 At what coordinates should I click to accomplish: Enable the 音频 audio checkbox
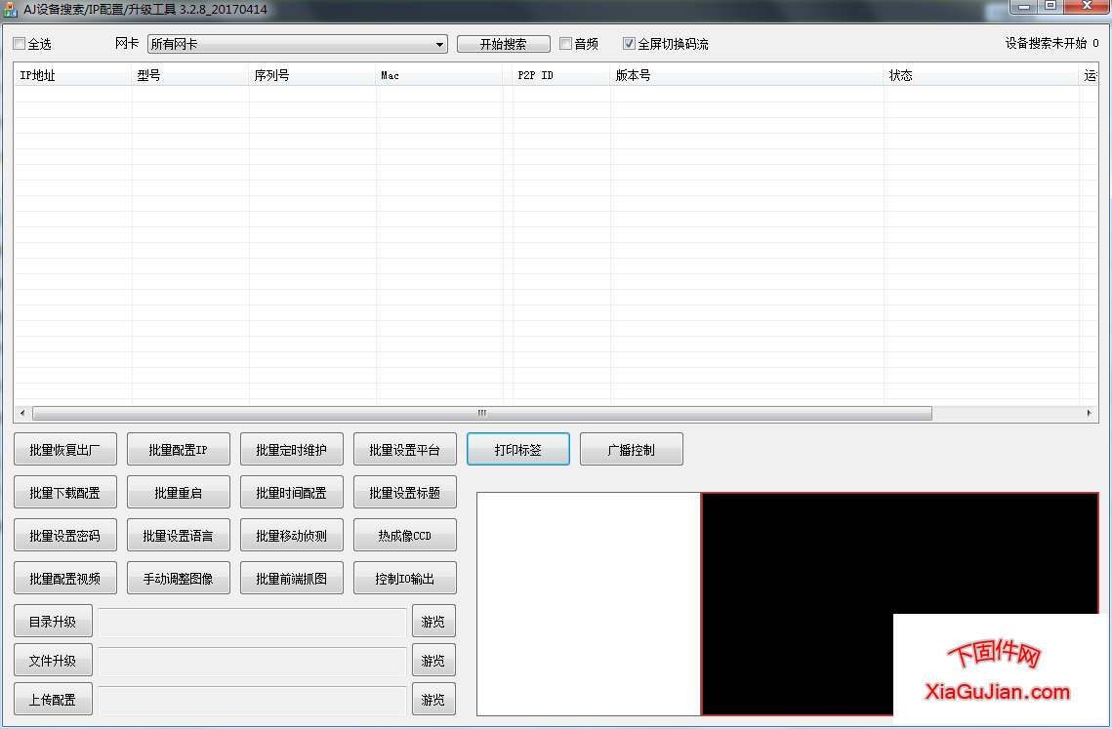point(566,44)
